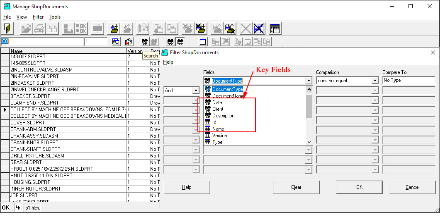Click the printer icon in toolbar
Image resolution: width=445 pixels, height=224 pixels.
click(x=39, y=29)
